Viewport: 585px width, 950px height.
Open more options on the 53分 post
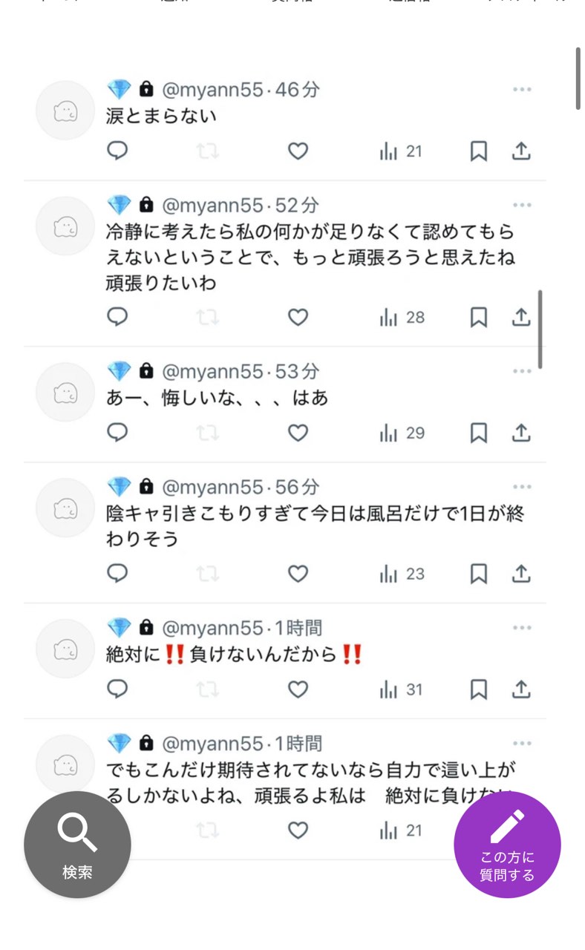tap(522, 371)
